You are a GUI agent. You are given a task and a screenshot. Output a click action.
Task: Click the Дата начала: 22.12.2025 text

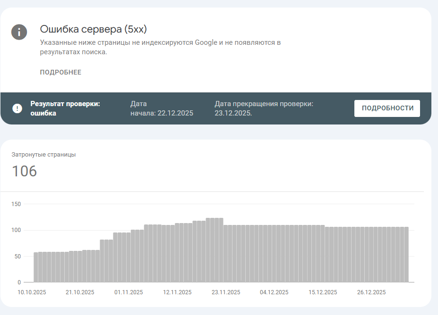162,108
